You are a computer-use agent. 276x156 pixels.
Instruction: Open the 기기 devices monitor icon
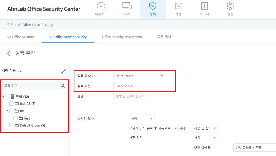127,6
